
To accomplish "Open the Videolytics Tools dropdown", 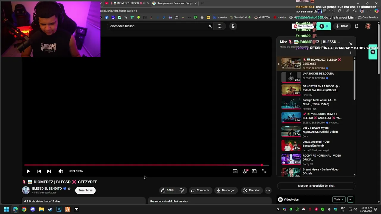I will 339,199.
